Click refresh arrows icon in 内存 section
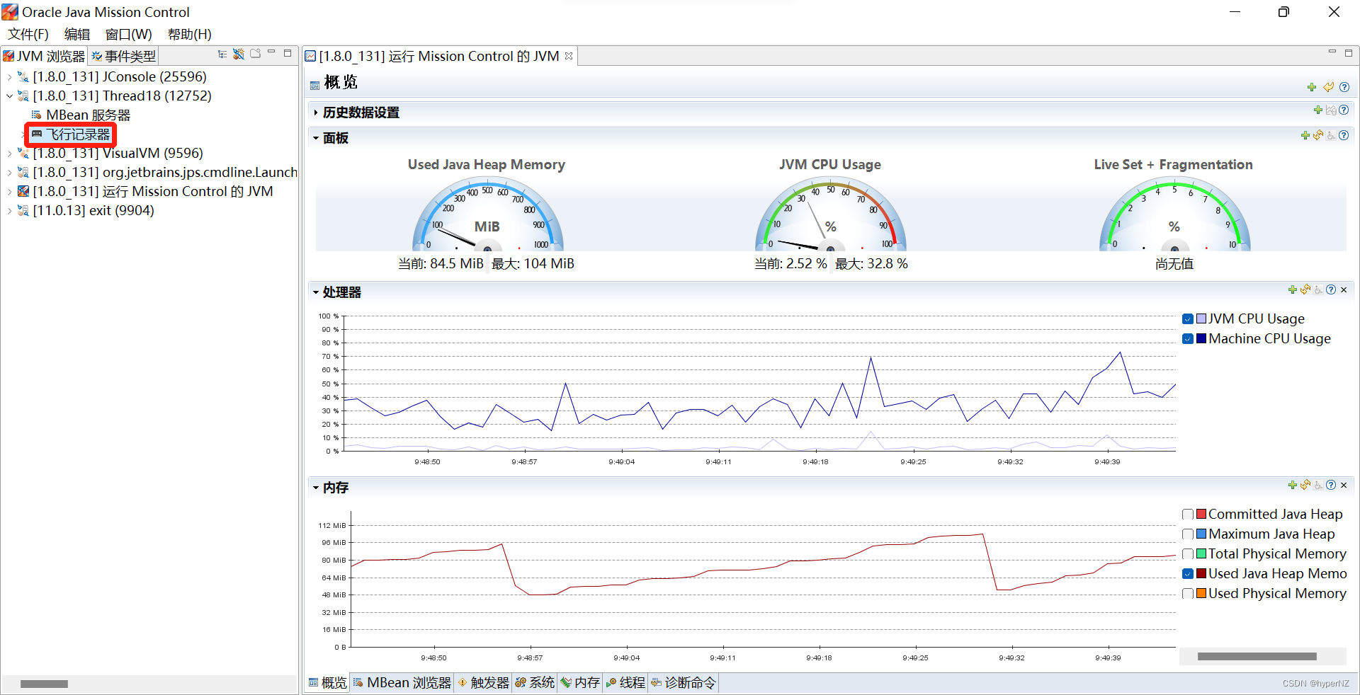This screenshot has height=695, width=1360. point(1305,485)
